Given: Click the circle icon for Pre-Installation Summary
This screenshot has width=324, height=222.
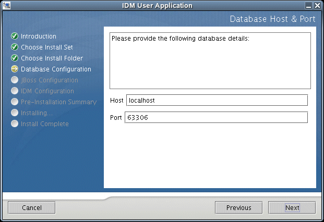Looking at the screenshot, I should [15, 102].
